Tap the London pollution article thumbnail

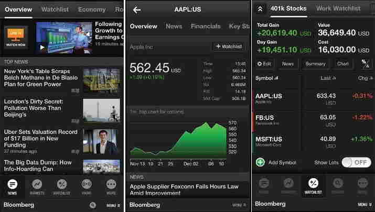pos(102,110)
